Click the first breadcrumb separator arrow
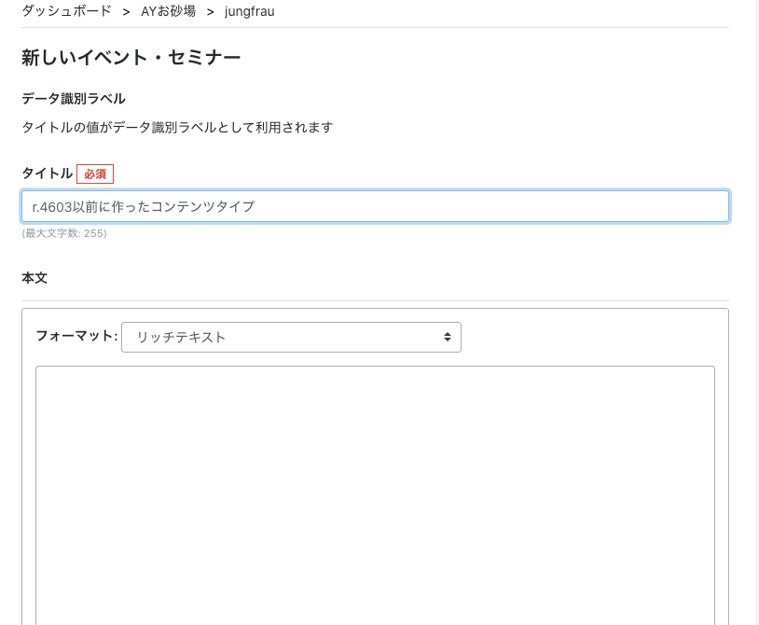 126,11
